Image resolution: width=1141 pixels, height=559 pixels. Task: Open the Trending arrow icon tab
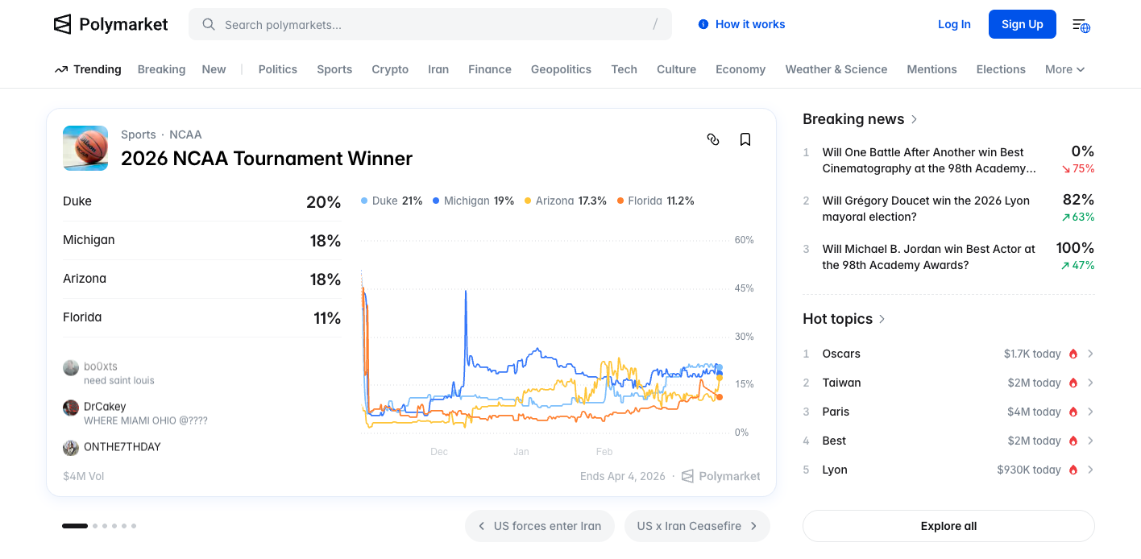tap(61, 69)
